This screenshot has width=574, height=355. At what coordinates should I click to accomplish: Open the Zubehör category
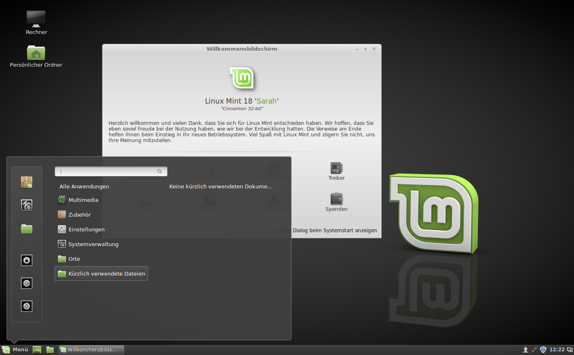coord(80,215)
